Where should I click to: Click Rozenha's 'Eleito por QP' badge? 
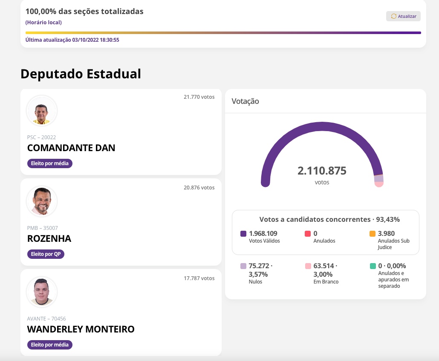(x=46, y=254)
